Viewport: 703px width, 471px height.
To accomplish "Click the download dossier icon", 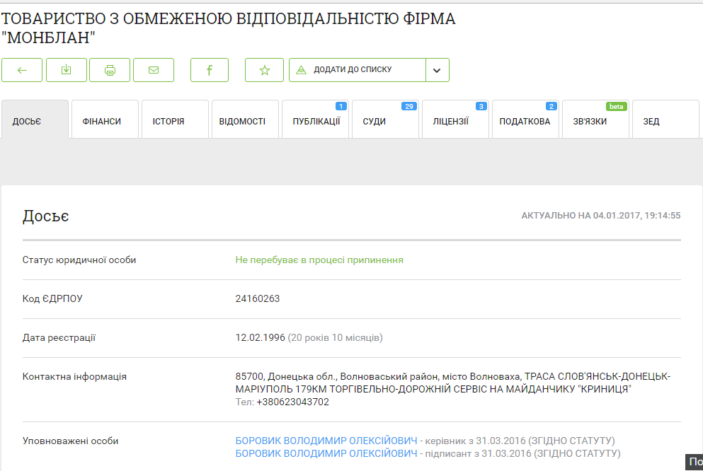I will (x=66, y=70).
